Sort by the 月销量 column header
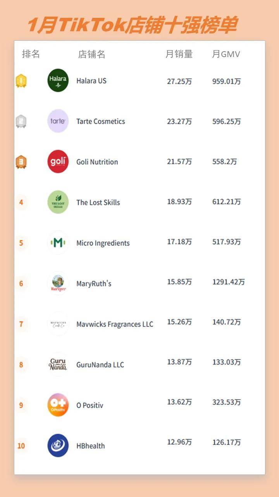279x497 pixels. tap(179, 54)
